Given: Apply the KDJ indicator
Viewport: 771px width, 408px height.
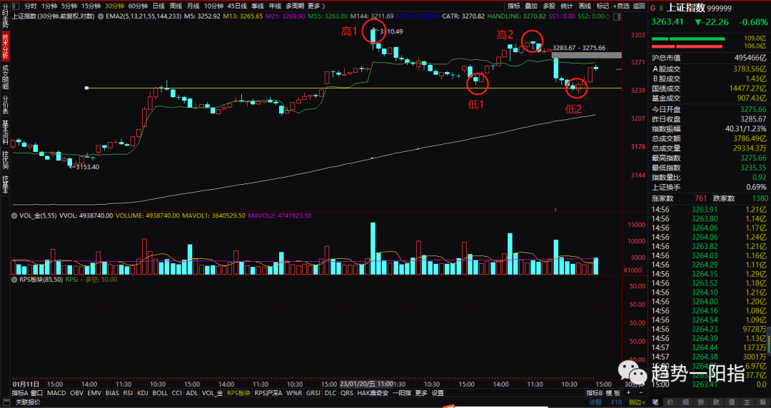Looking at the screenshot, I should tap(143, 393).
